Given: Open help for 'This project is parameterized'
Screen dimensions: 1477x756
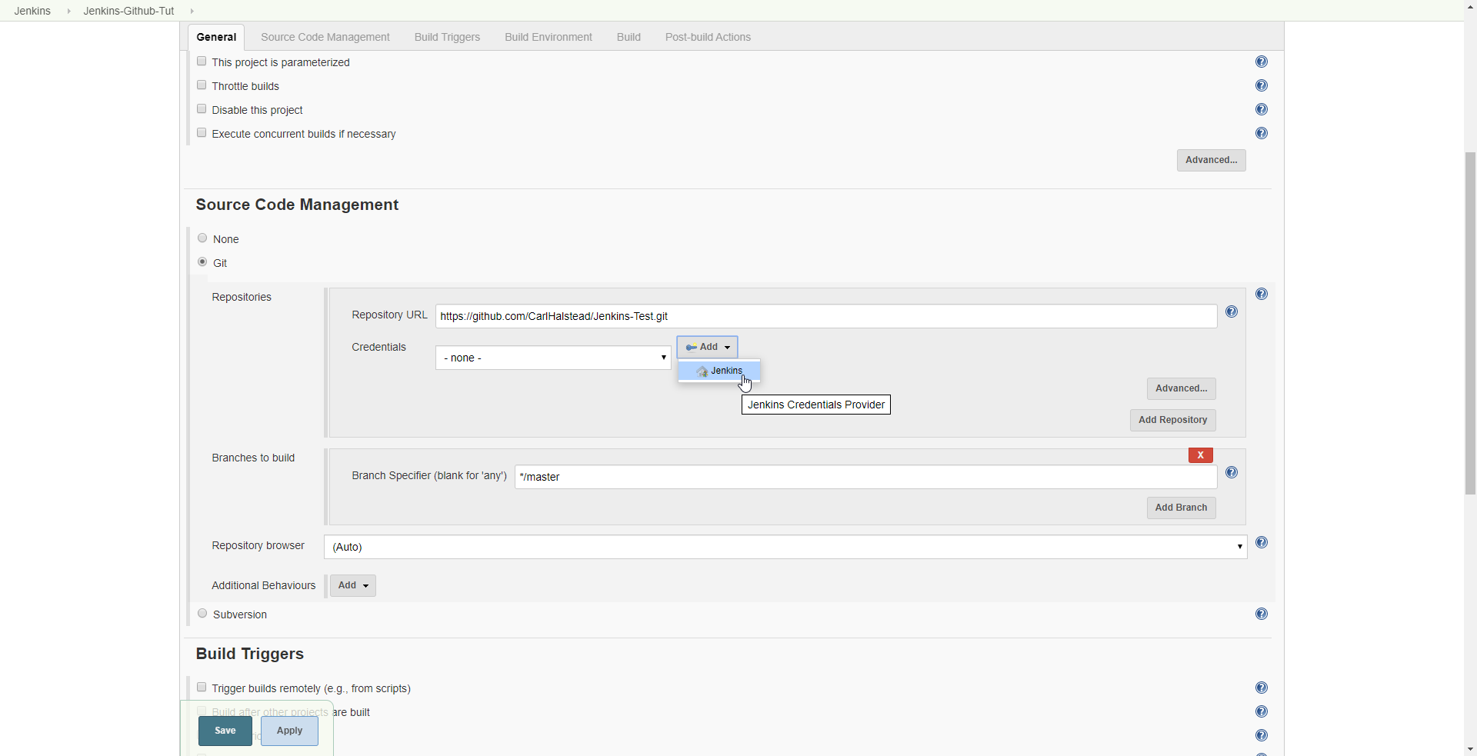Looking at the screenshot, I should (x=1262, y=62).
